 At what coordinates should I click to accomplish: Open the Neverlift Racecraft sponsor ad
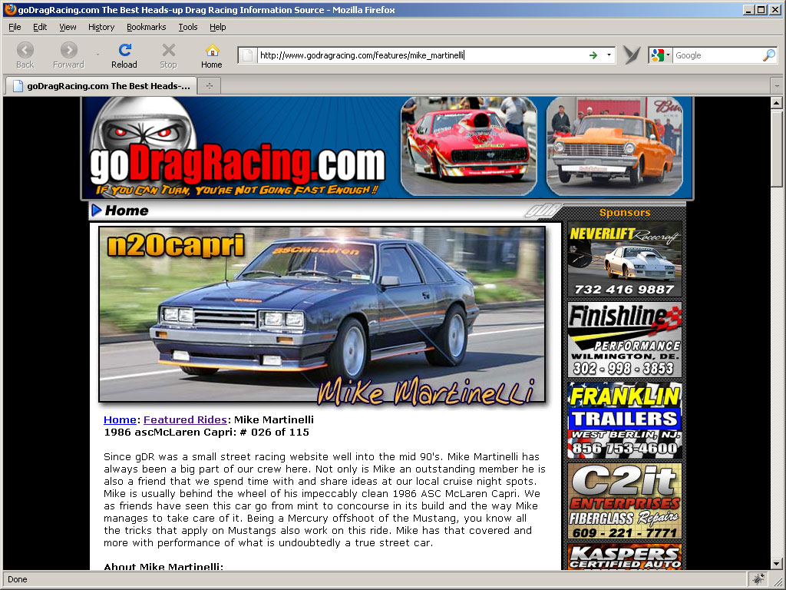click(x=625, y=260)
